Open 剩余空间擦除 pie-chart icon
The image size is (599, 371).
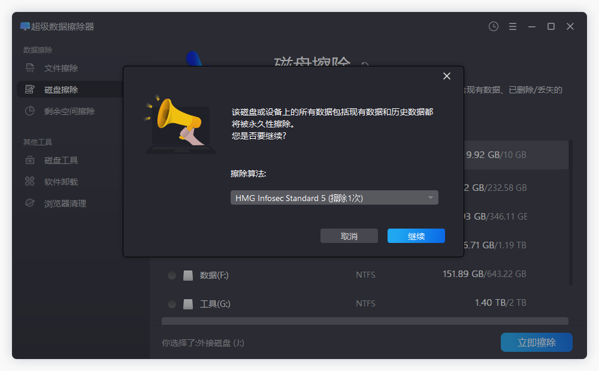[x=29, y=111]
